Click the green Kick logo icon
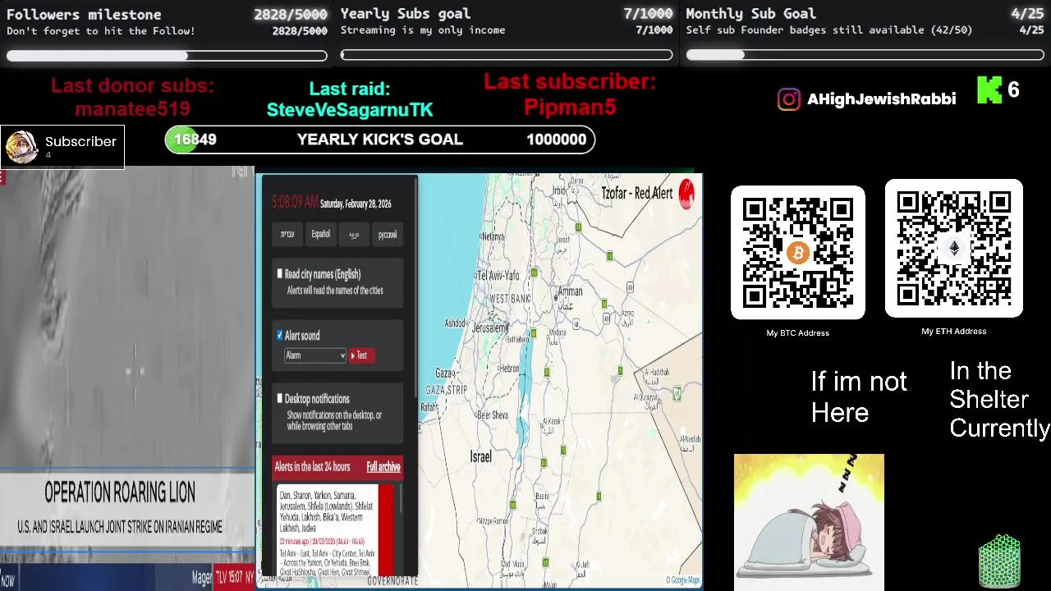 coord(989,90)
